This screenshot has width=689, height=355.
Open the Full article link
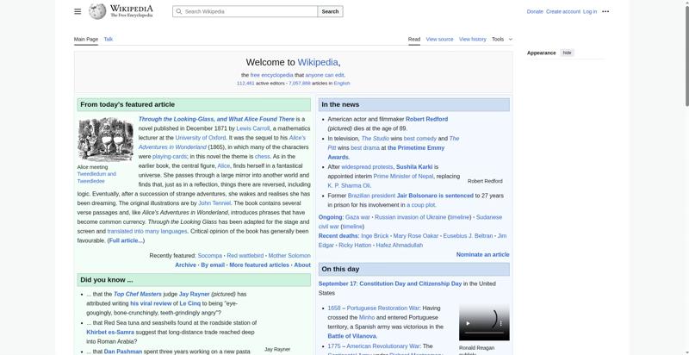[126, 240]
